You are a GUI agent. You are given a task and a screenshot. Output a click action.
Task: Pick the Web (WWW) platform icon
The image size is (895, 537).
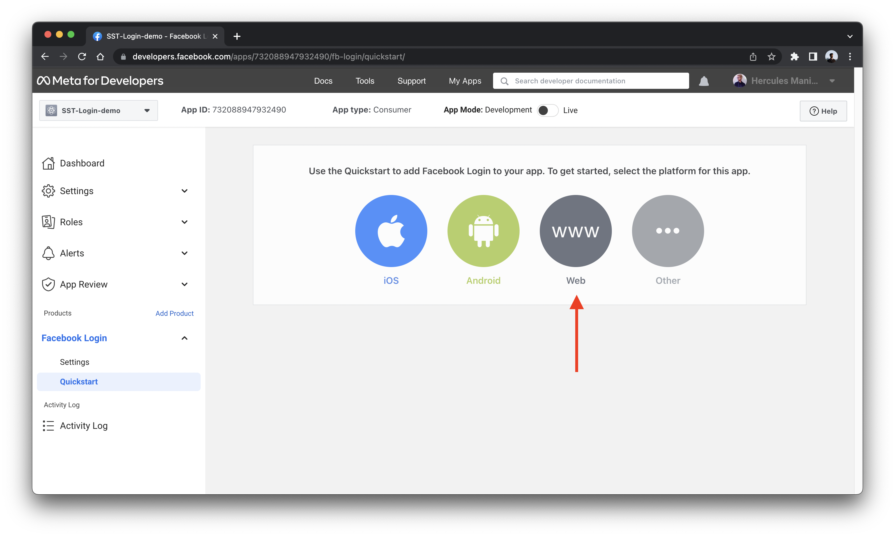576,231
